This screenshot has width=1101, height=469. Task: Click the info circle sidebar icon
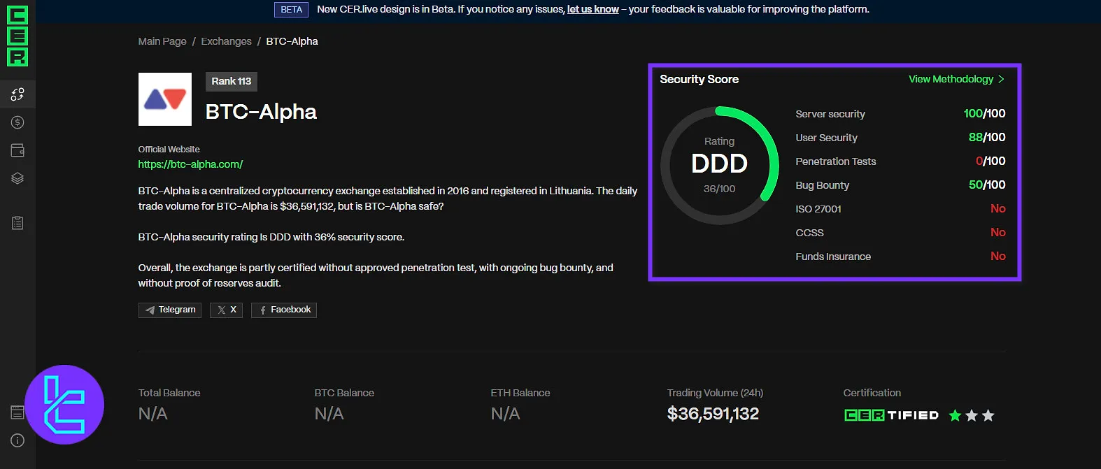tap(17, 440)
